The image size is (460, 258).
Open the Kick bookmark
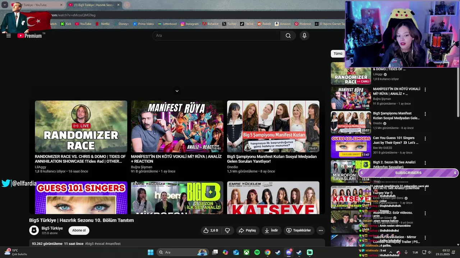(66, 24)
